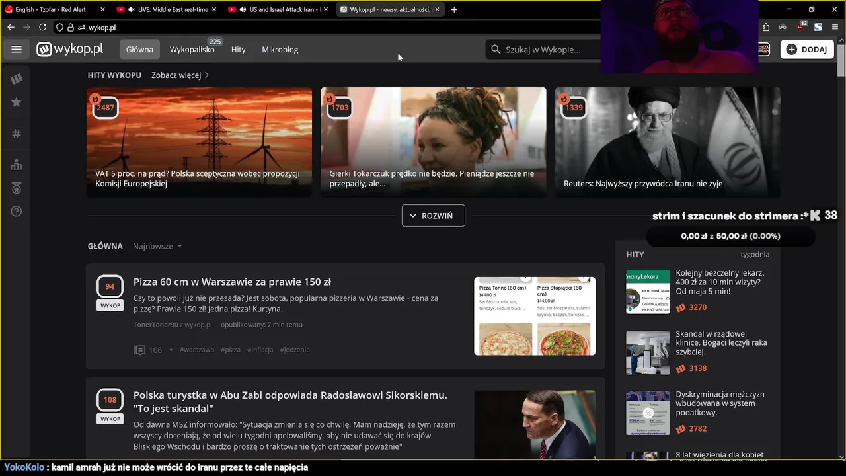Click the blue S extension icon
Screen dimensions: 846x476
pos(818,27)
